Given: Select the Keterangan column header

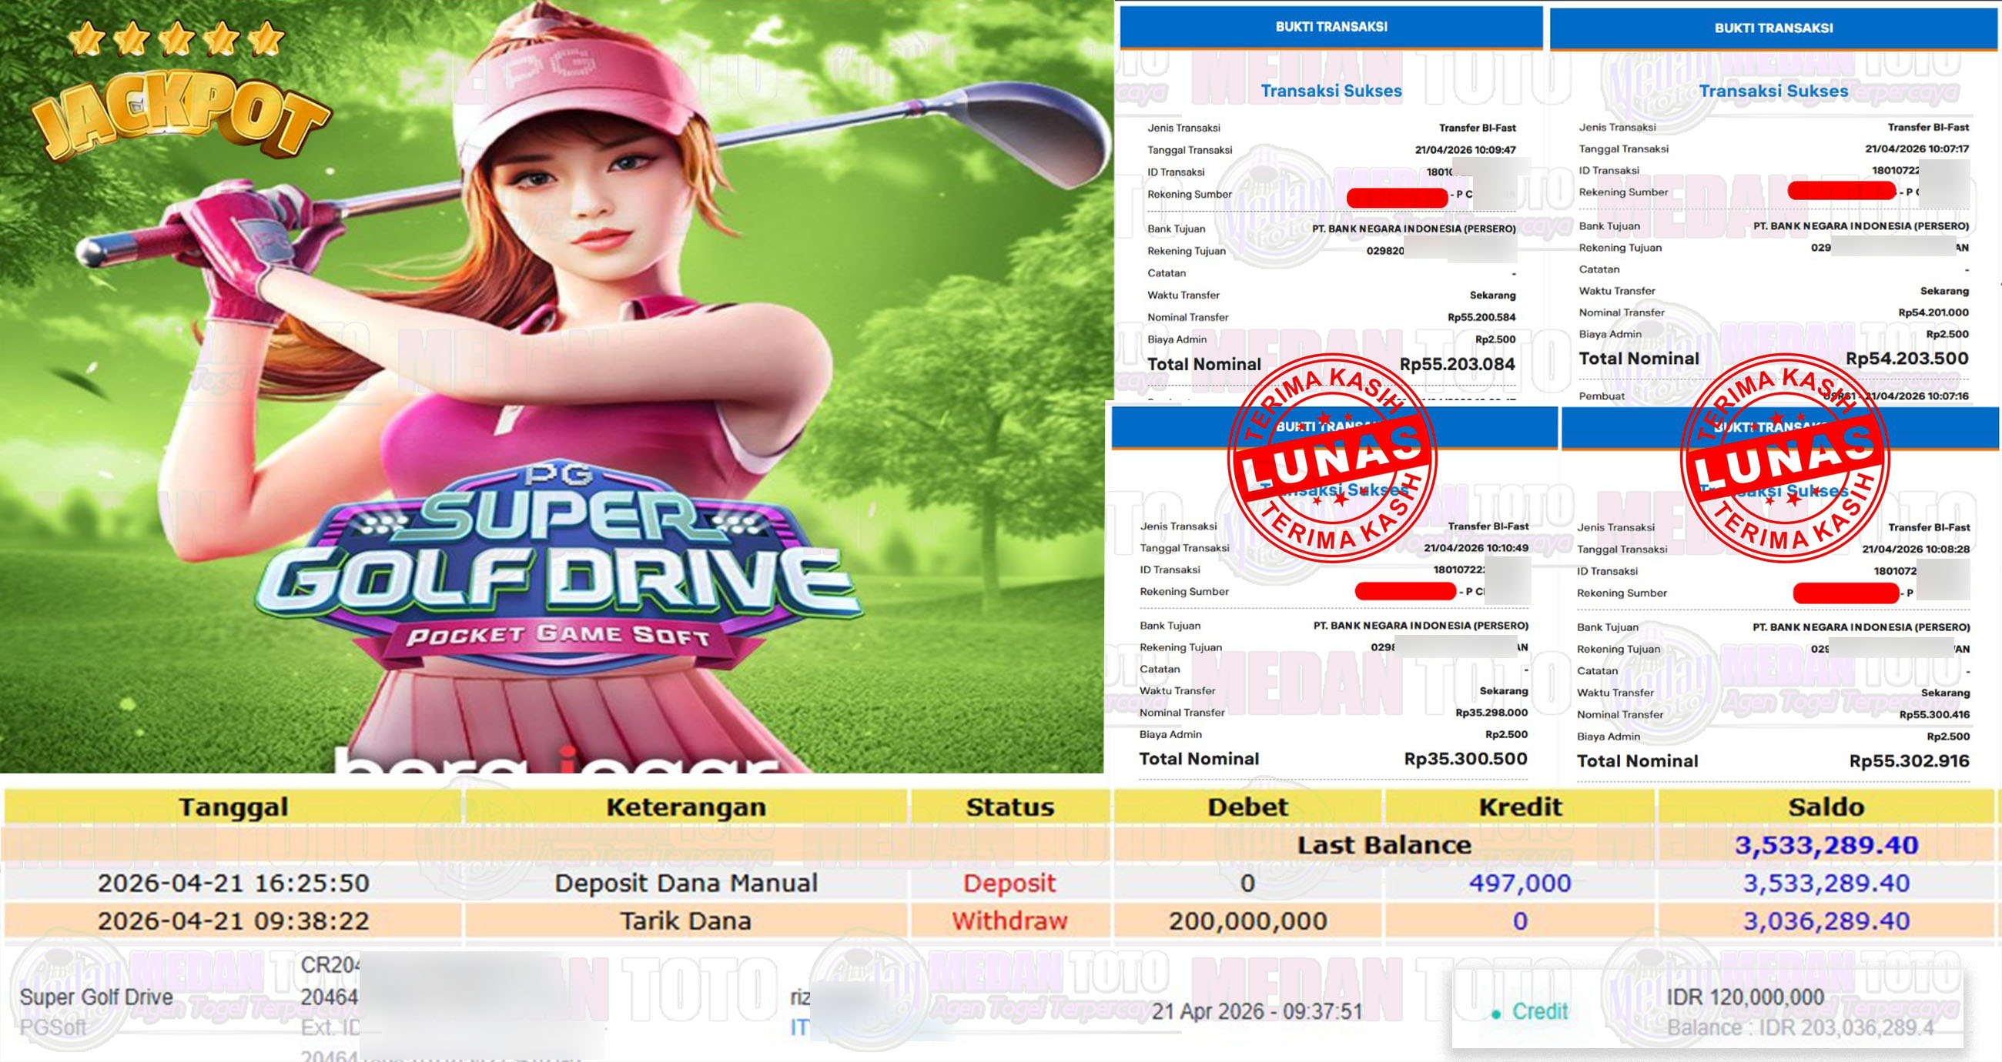Looking at the screenshot, I should tap(685, 807).
